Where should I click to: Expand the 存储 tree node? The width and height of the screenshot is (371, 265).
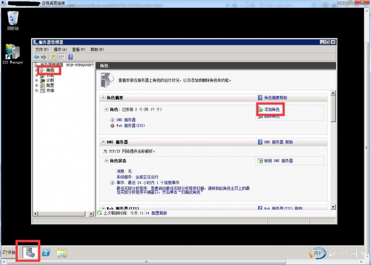[36, 91]
